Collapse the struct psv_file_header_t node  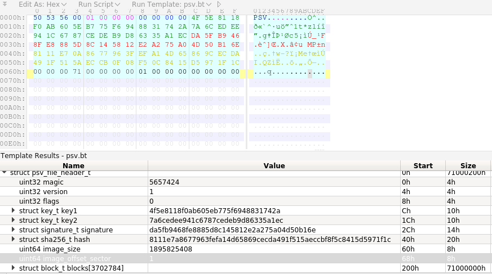point(5,173)
